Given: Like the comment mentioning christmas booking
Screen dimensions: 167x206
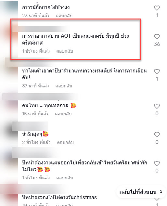Looking at the screenshot, I should [x=157, y=200].
